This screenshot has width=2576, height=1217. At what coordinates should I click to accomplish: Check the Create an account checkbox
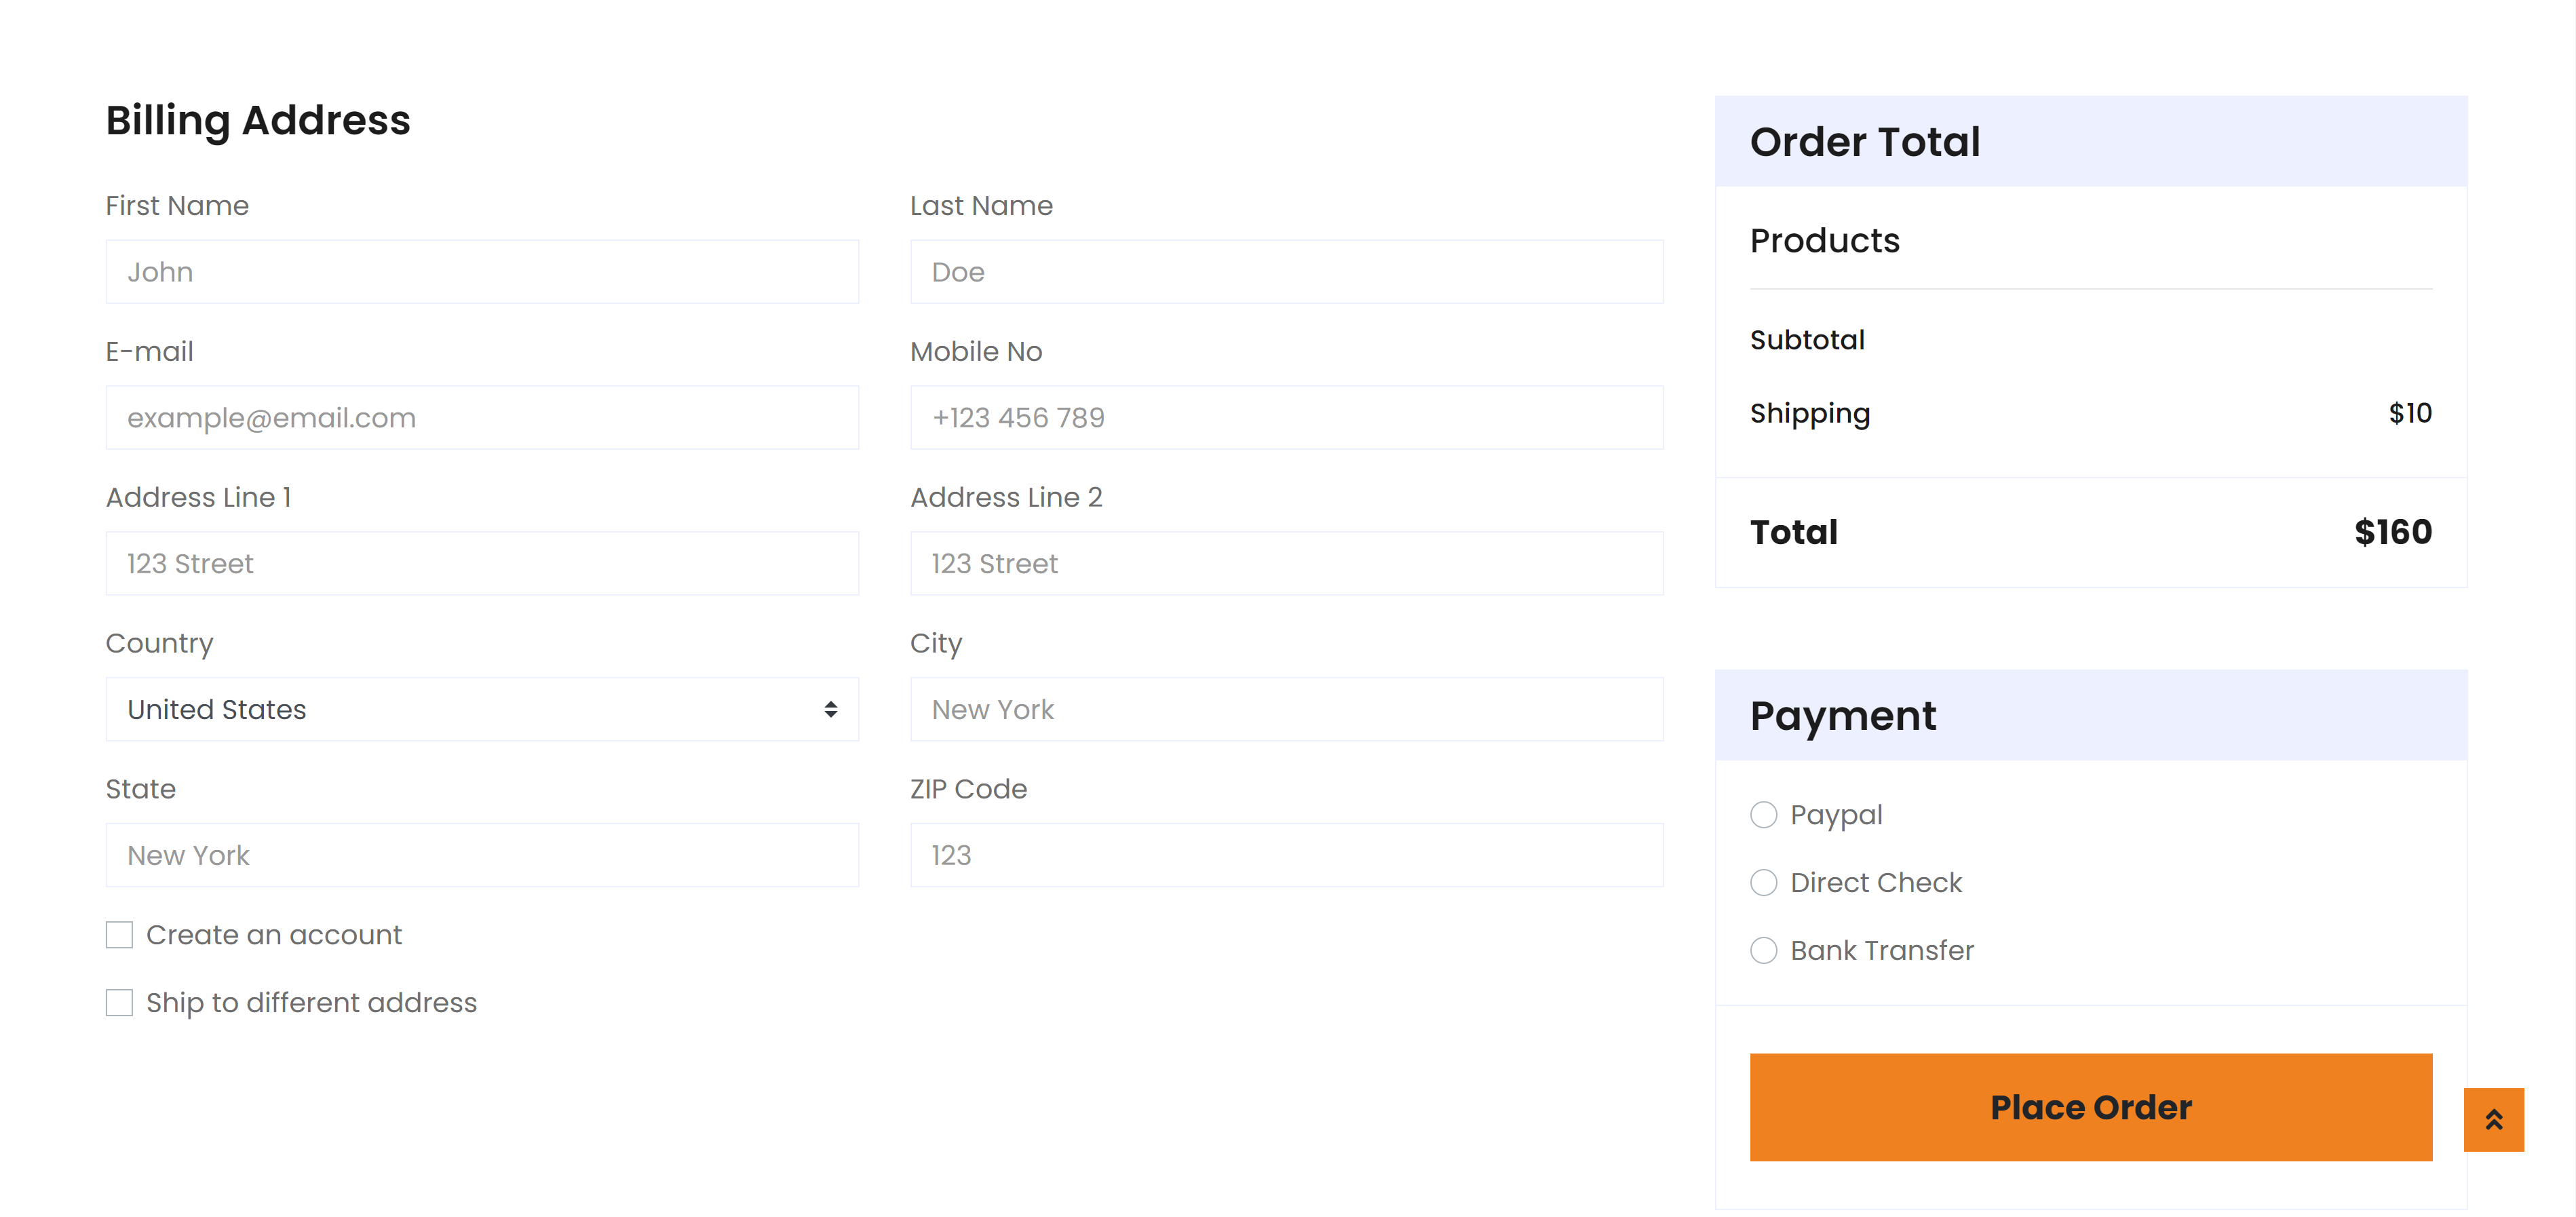point(119,935)
